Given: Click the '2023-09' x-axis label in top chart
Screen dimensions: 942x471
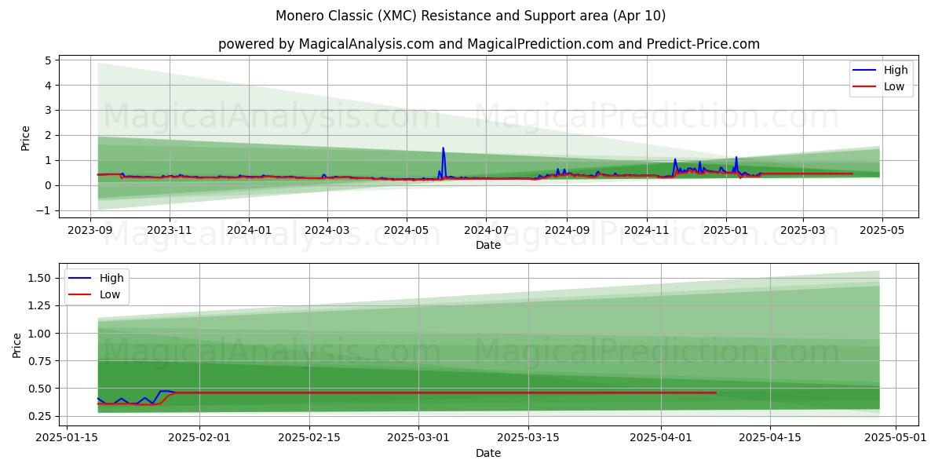Looking at the screenshot, I should click(89, 231).
